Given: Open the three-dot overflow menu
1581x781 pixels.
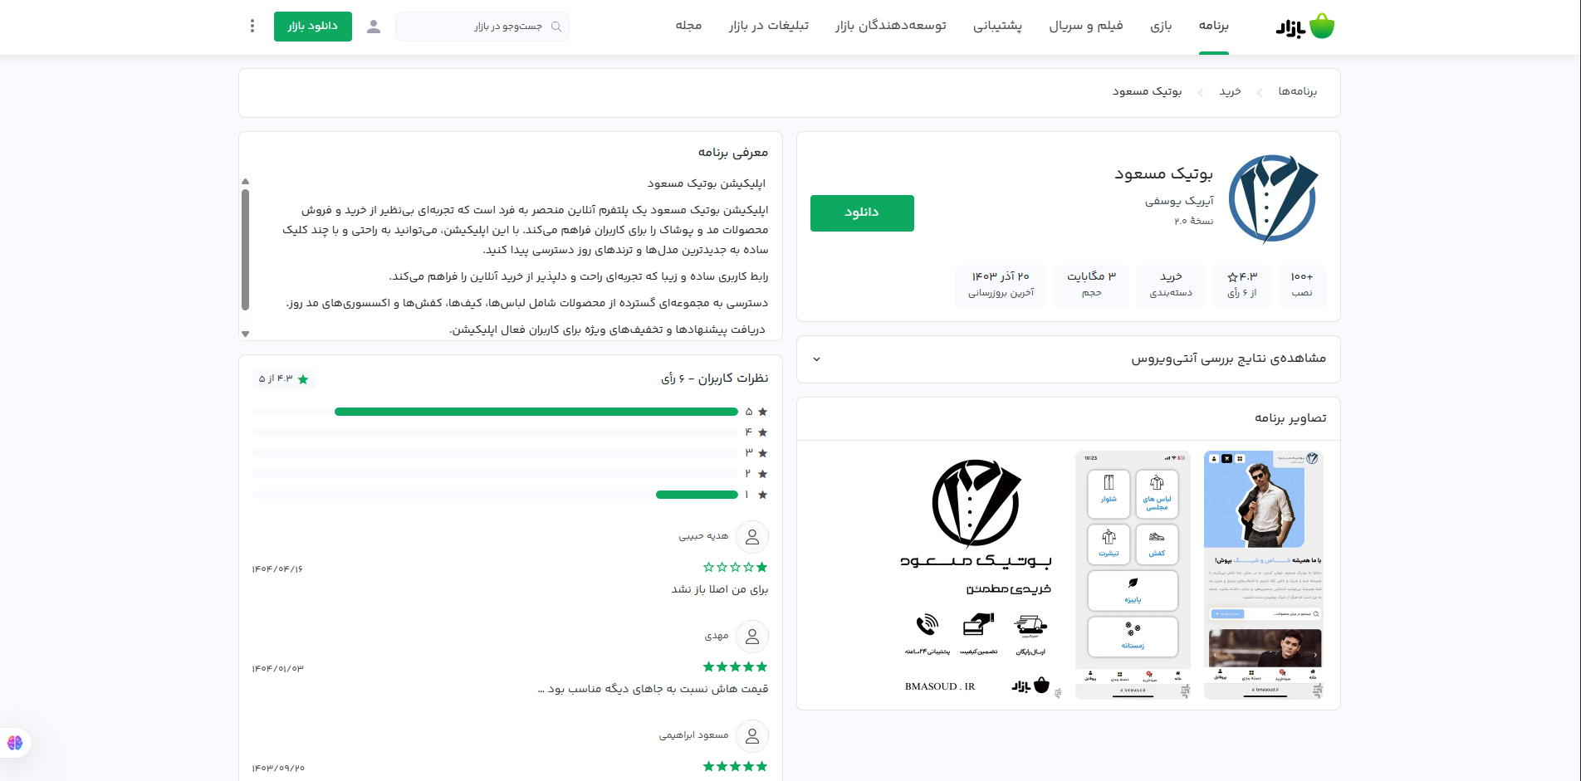Looking at the screenshot, I should pos(252,26).
